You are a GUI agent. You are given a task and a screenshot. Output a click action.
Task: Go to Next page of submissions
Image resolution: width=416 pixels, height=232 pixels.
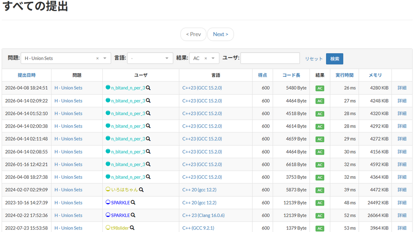pos(220,34)
